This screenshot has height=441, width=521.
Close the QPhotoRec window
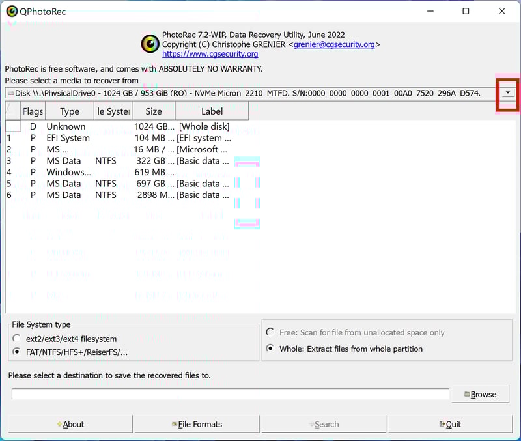[x=501, y=11]
